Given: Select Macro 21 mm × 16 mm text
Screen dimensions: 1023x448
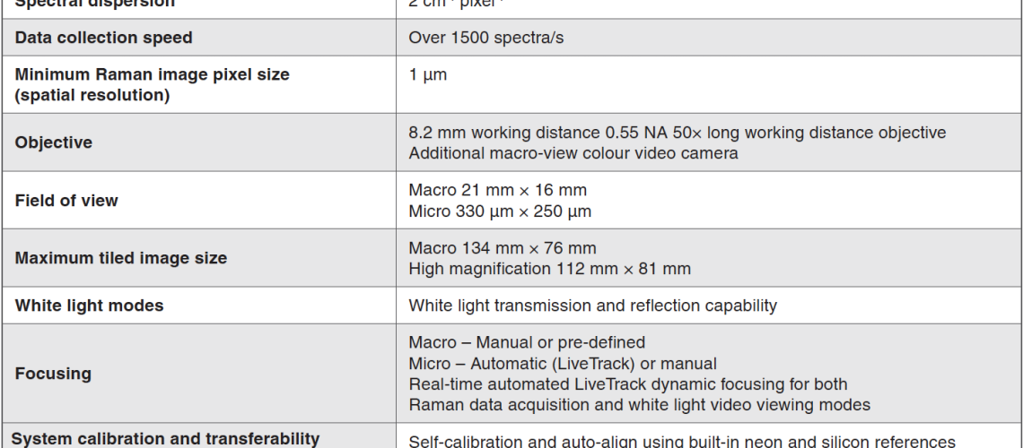Looking at the screenshot, I should click(x=498, y=190).
